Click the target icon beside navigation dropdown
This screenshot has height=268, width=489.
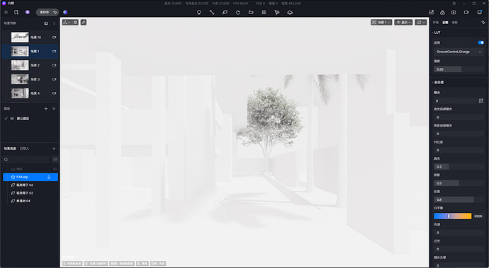(x=75, y=22)
